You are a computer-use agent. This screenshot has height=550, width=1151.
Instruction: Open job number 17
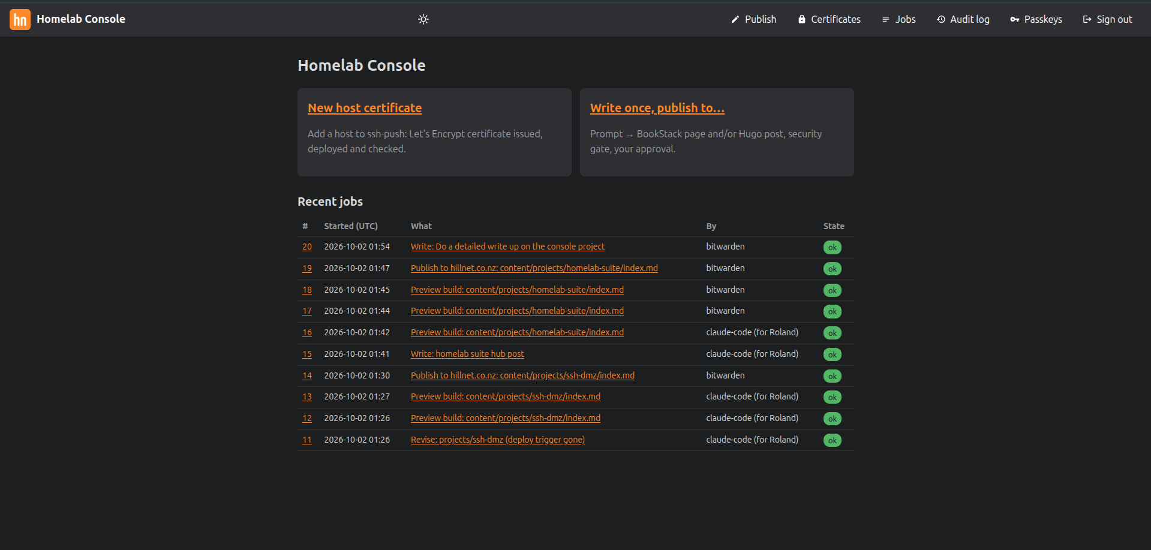307,311
